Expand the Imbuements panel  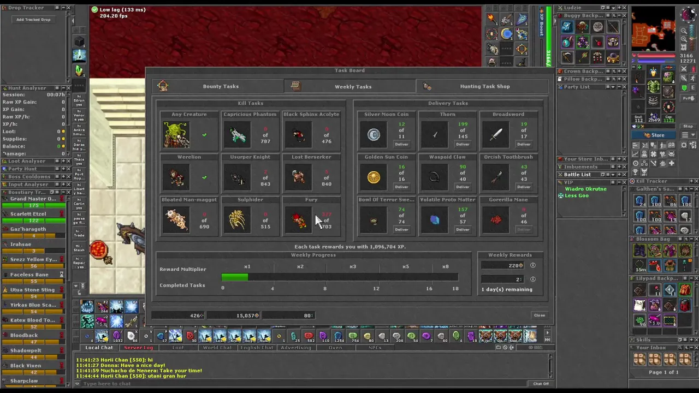point(618,166)
